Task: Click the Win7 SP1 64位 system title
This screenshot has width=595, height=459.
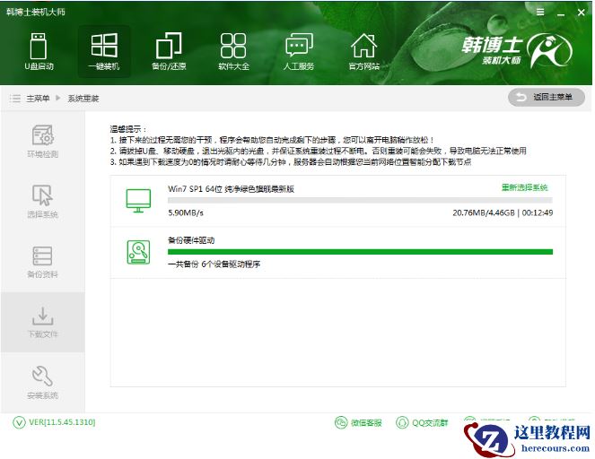Action: point(232,189)
